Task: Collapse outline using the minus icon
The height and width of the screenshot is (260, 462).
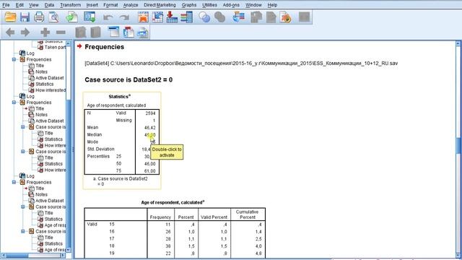Action: point(61,32)
